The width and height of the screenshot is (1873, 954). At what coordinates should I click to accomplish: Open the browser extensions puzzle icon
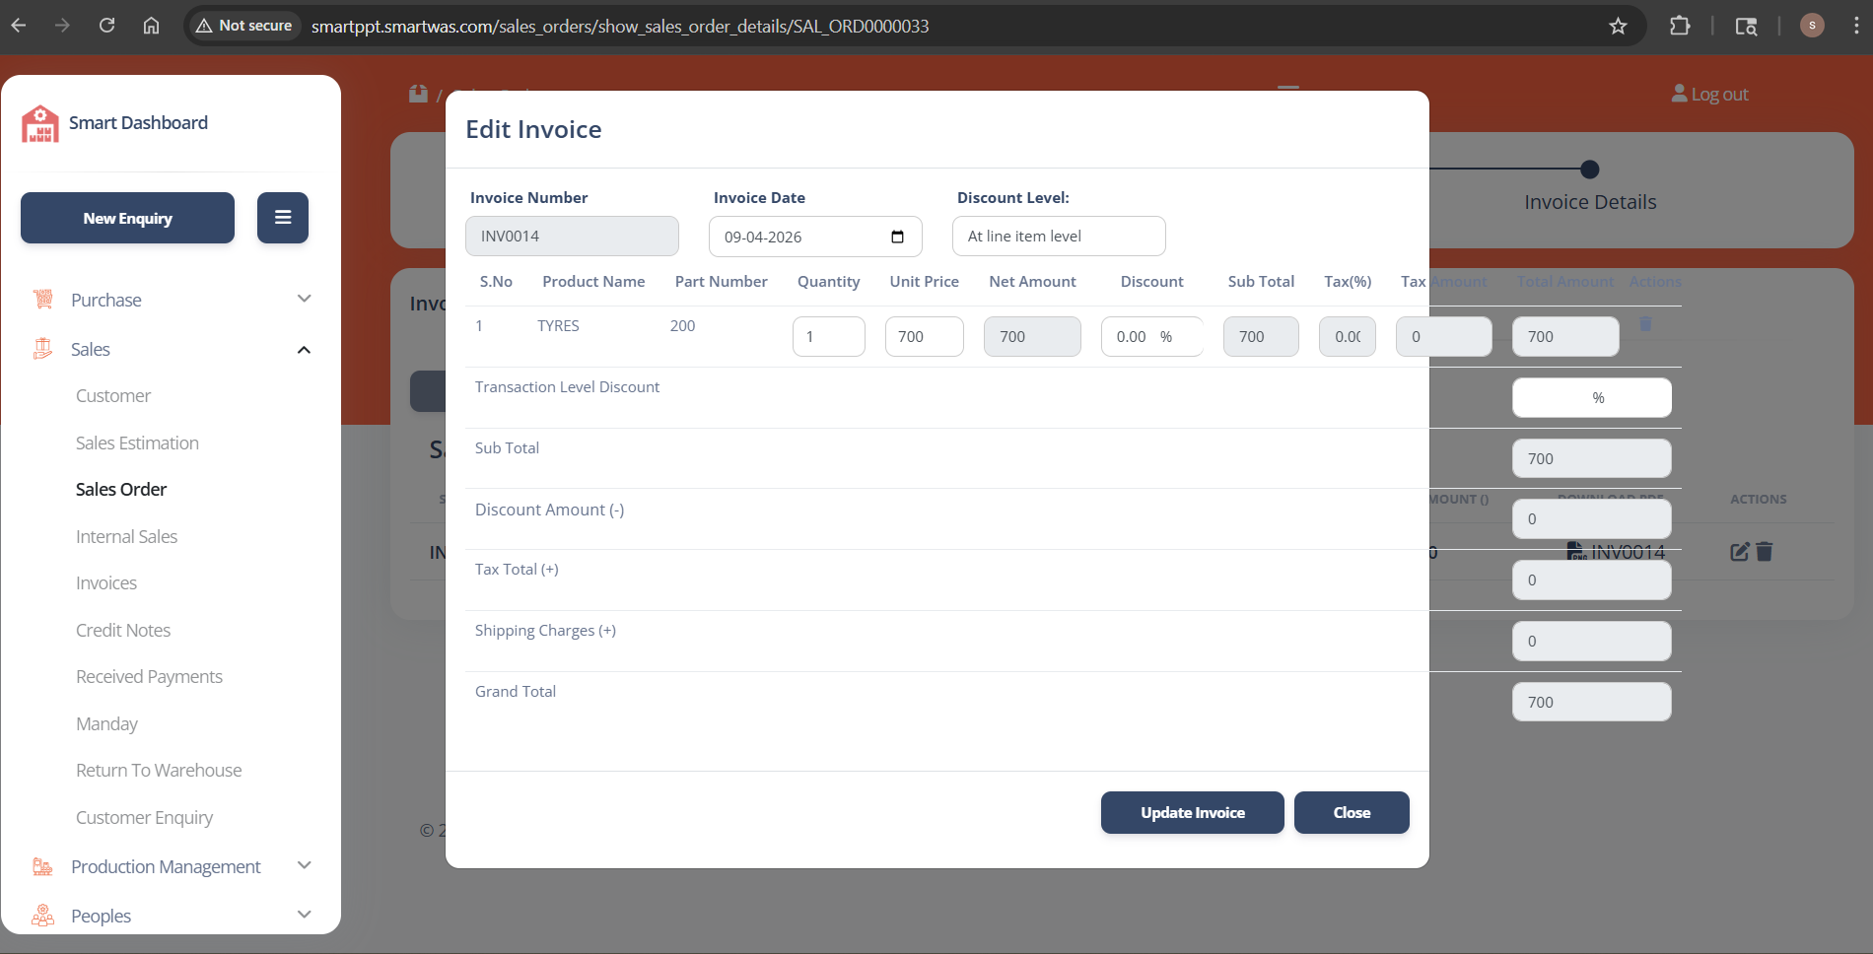pos(1680,26)
